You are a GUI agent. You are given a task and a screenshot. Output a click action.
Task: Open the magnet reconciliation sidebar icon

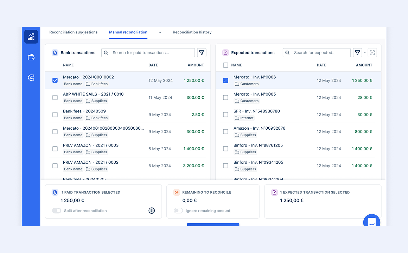click(31, 78)
